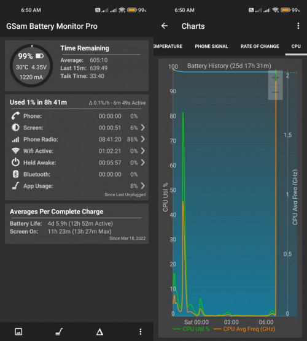Tap Average 605:10 time value

99,60
